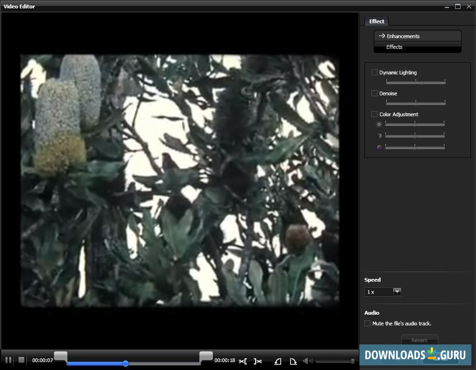Enable the Color Adjustment checkbox
Viewport: 476px width, 370px height.
(x=374, y=114)
